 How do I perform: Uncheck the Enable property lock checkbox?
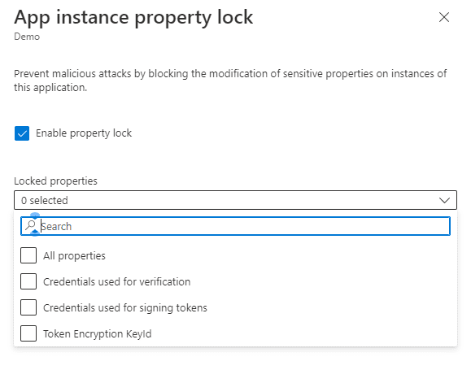point(22,133)
